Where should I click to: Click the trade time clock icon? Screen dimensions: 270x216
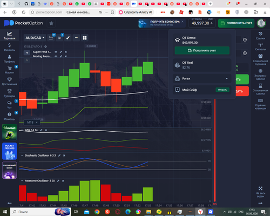tap(245, 39)
